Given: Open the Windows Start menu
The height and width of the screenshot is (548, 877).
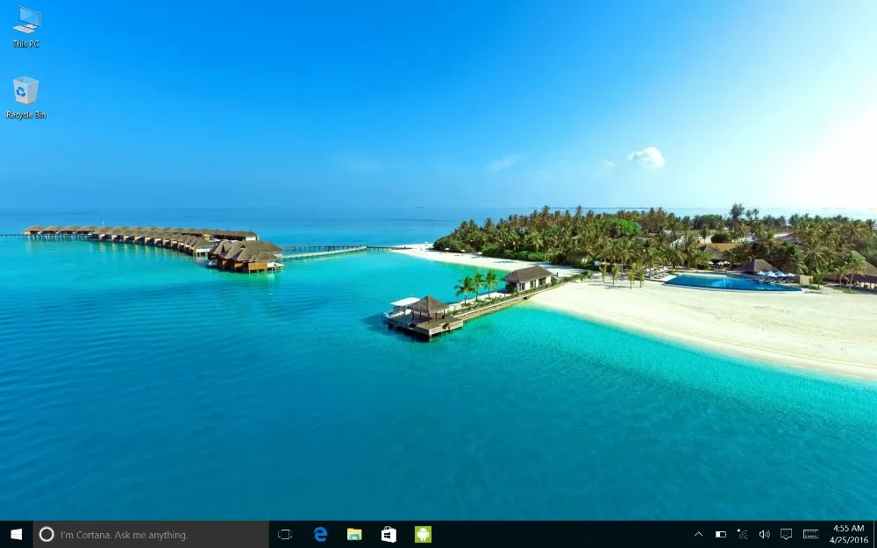Looking at the screenshot, I should [16, 535].
